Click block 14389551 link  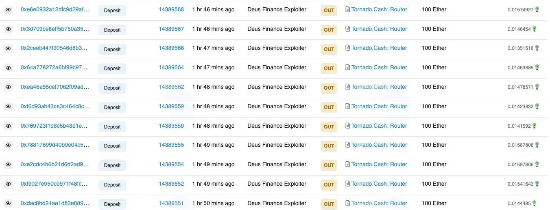coord(171,203)
